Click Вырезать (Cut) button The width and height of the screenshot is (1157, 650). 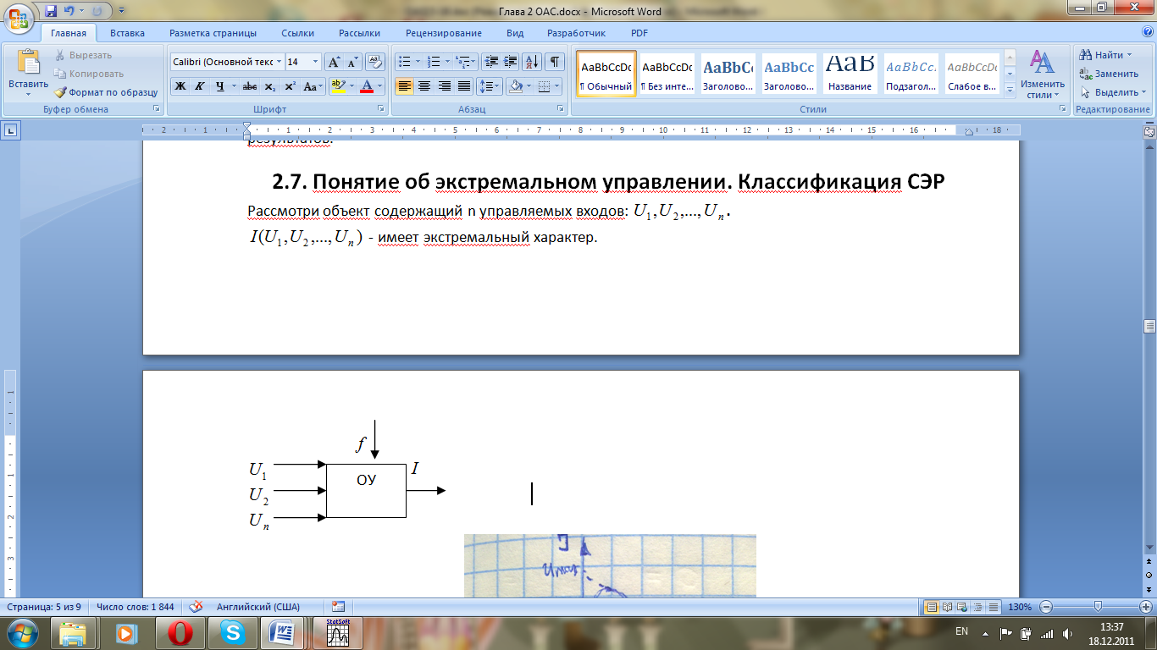84,55
